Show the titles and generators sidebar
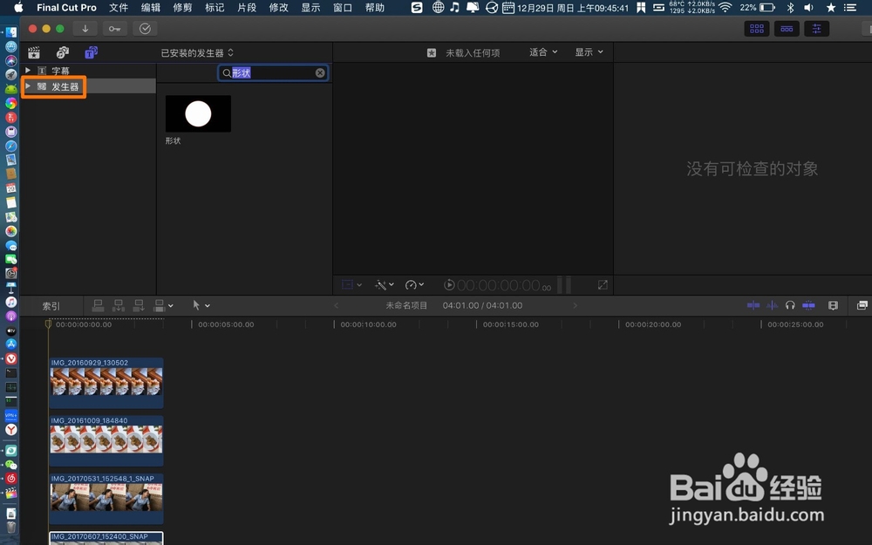 pos(92,53)
